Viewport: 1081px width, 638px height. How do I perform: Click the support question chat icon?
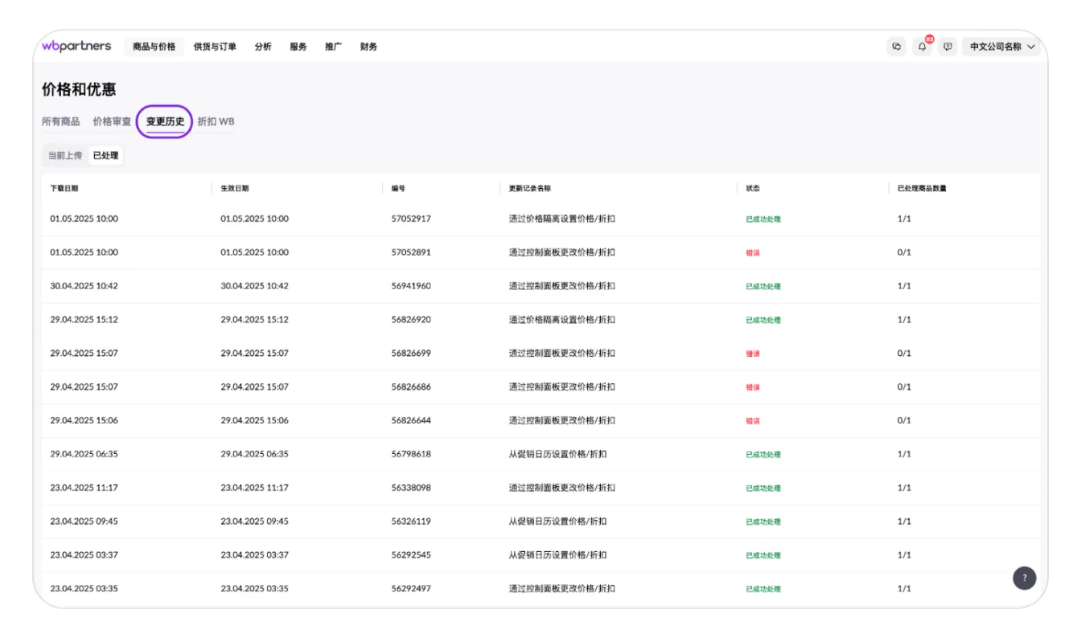click(947, 47)
